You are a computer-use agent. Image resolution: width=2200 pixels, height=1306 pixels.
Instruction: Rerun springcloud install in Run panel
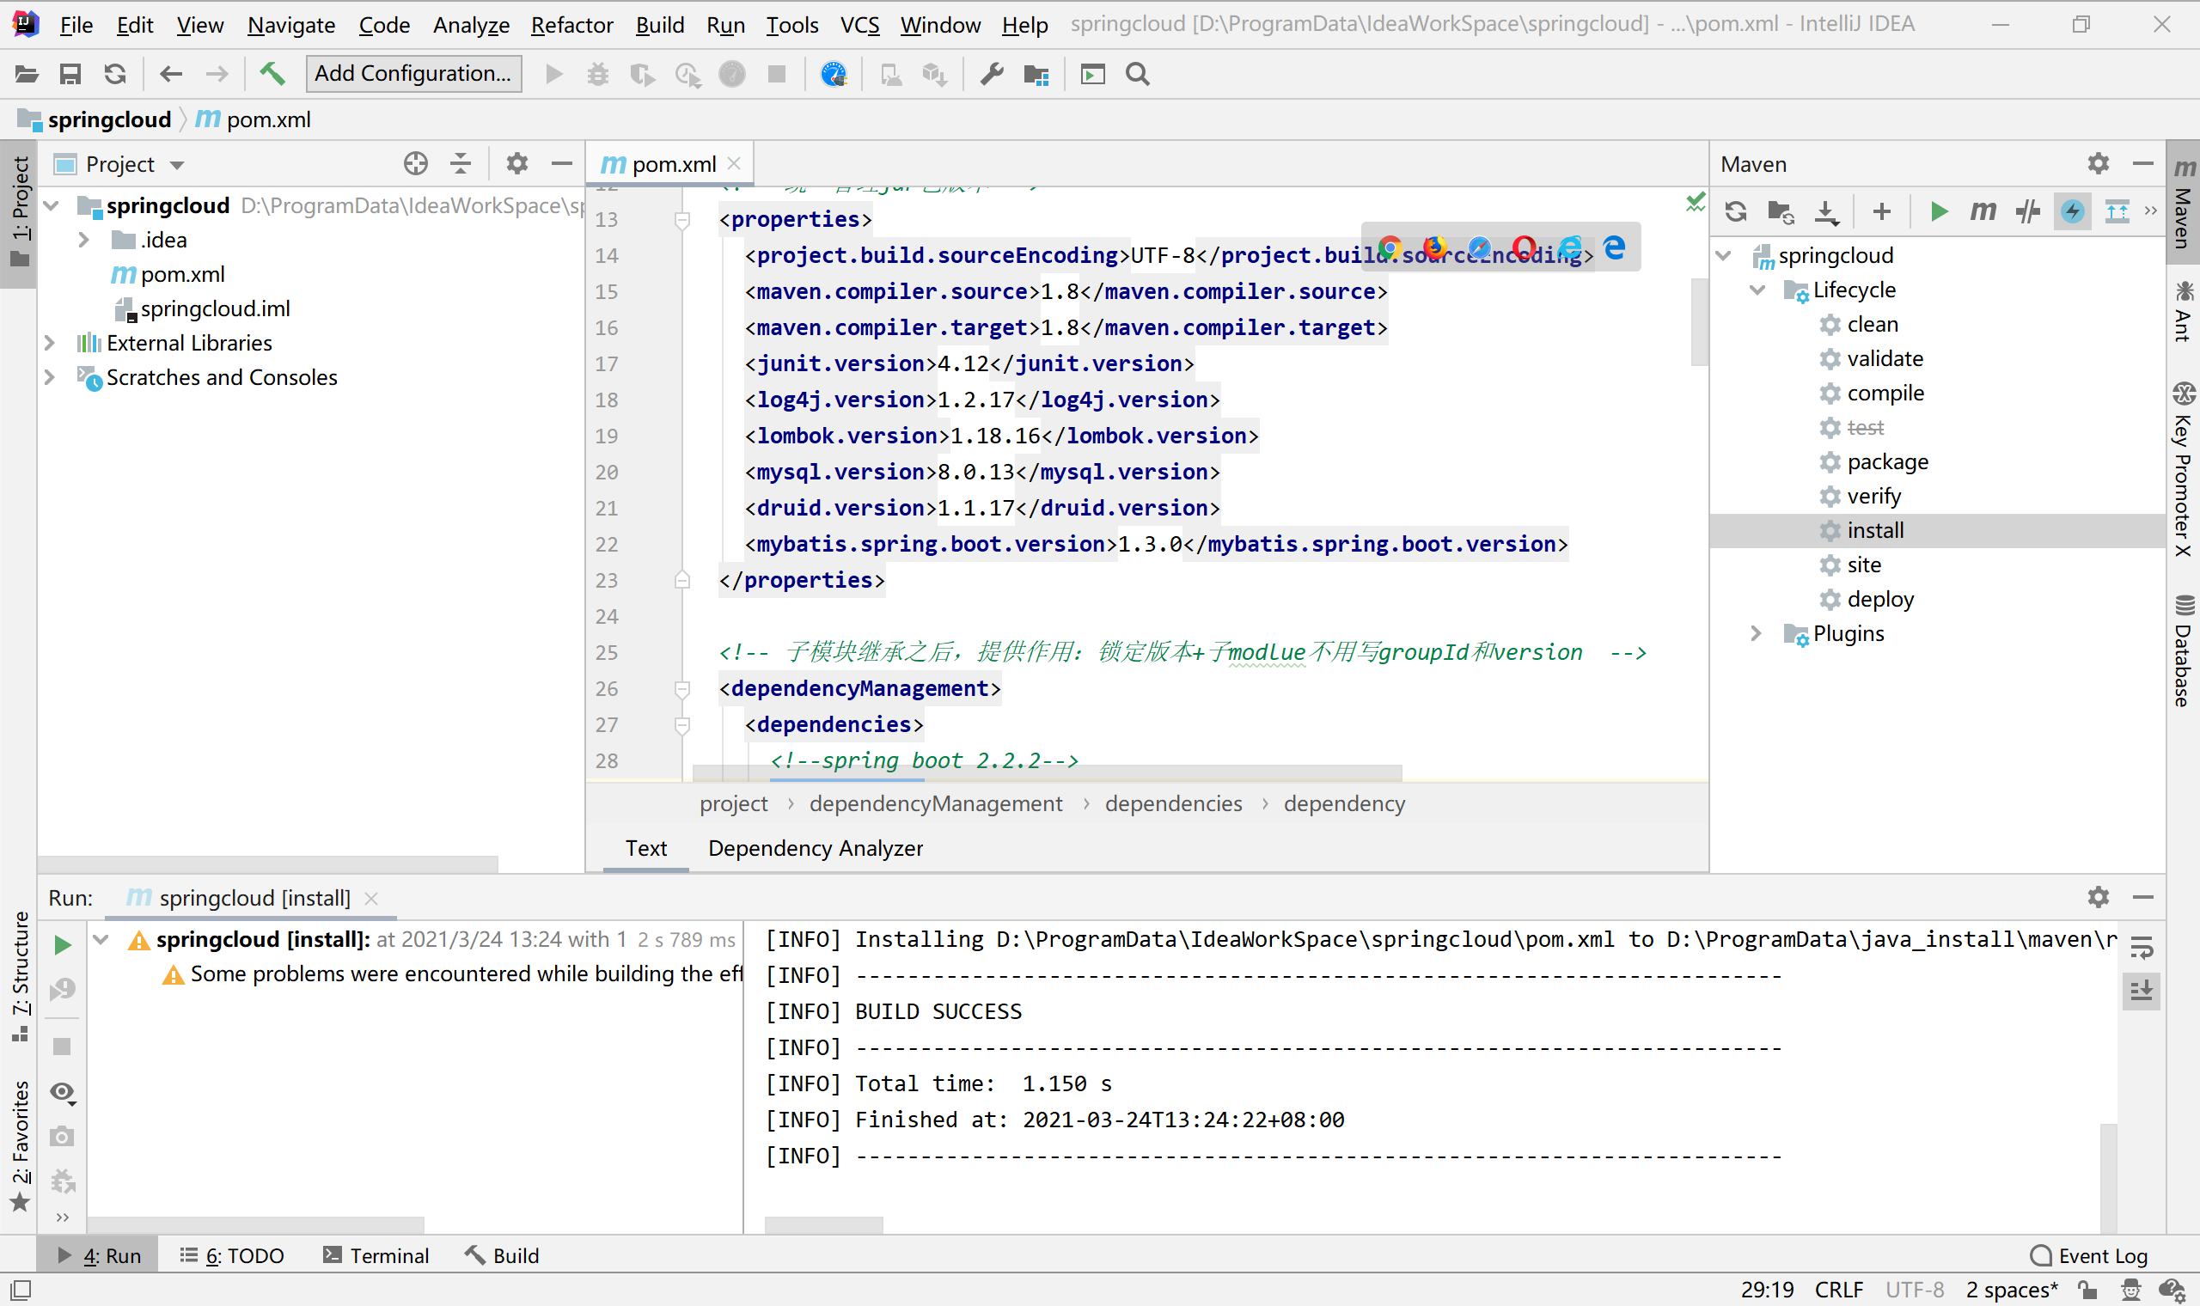click(63, 945)
